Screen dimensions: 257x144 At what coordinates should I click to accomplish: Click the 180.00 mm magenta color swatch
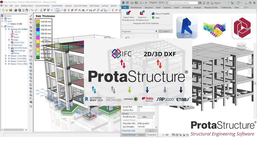[x=38, y=37]
